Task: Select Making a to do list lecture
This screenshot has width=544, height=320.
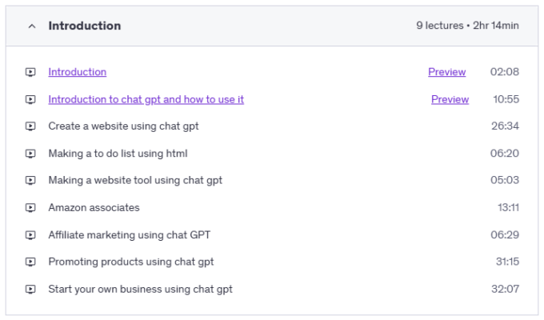Action: pos(118,154)
